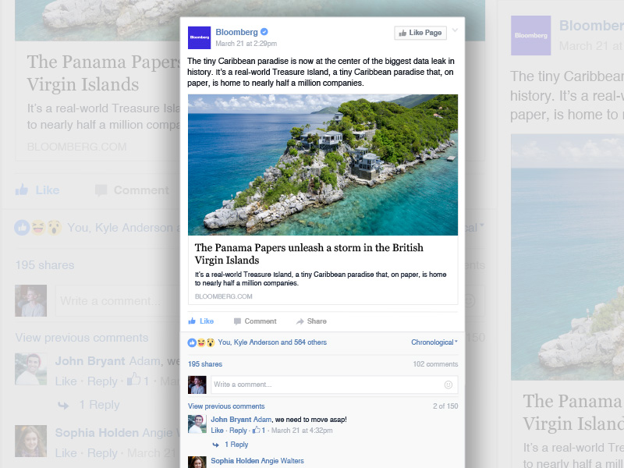The width and height of the screenshot is (624, 468).
Task: View You, Kyle Anderson and 564 others
Action: pyautogui.click(x=272, y=342)
